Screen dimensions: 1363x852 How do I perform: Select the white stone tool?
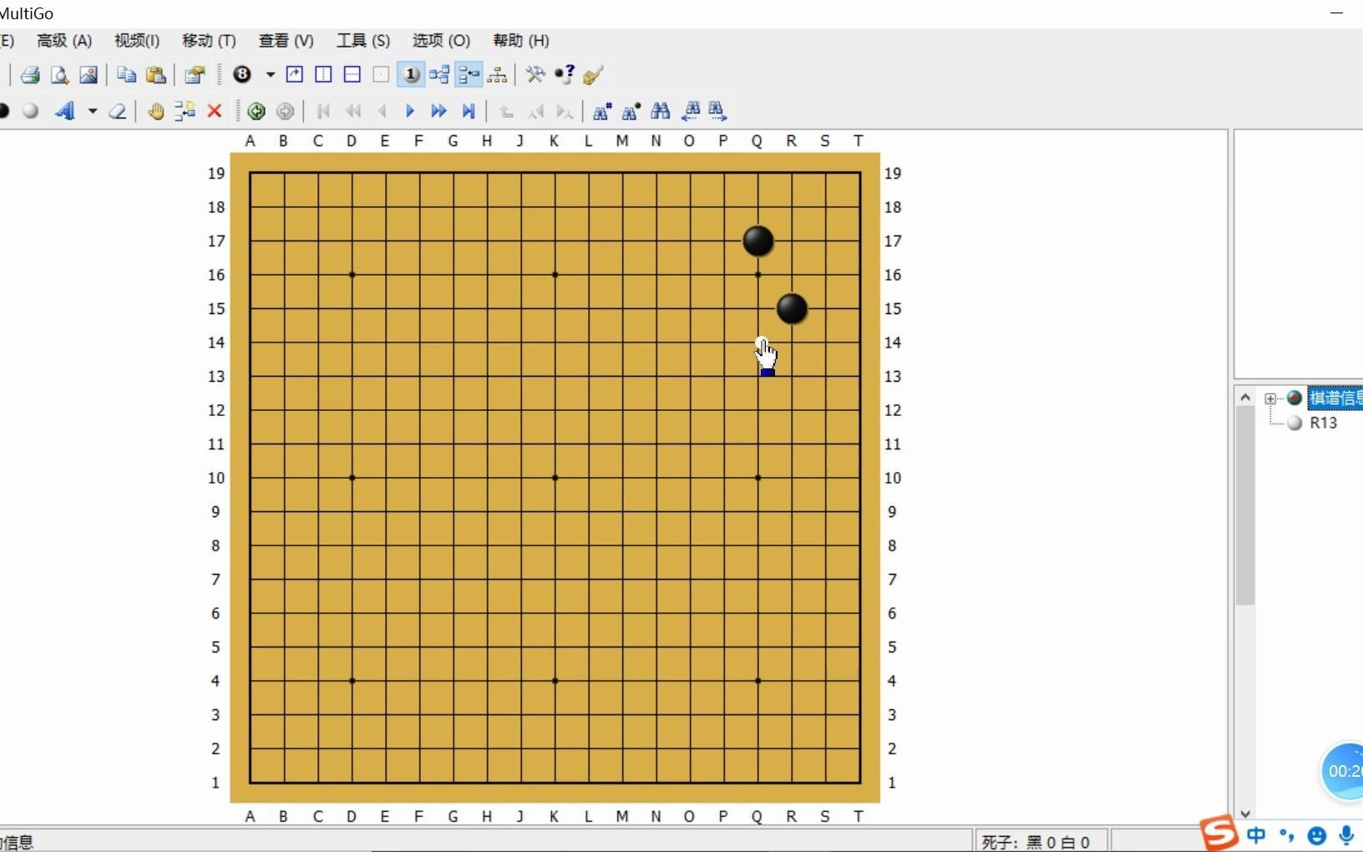click(31, 110)
